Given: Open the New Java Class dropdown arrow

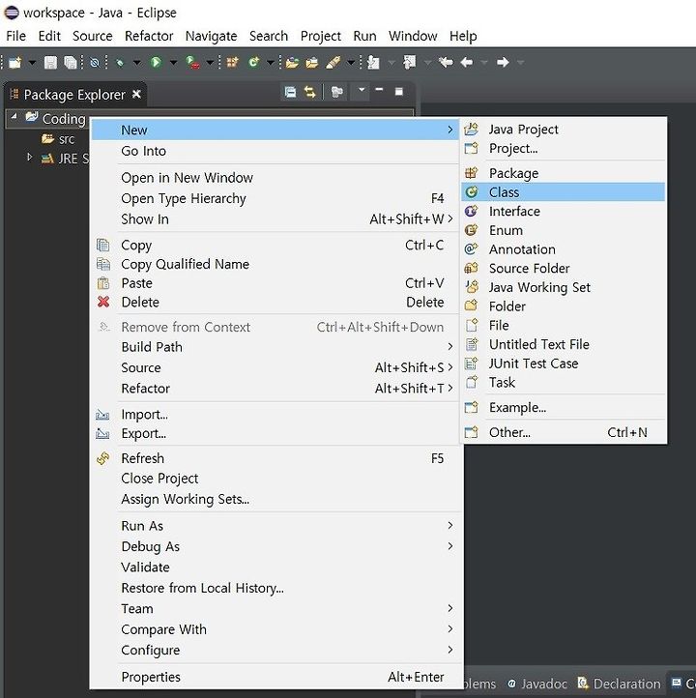Looking at the screenshot, I should point(270,62).
